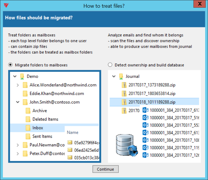This screenshot has width=208, height=180.
Task: Click the Journal folder icon
Action: (x=121, y=76)
